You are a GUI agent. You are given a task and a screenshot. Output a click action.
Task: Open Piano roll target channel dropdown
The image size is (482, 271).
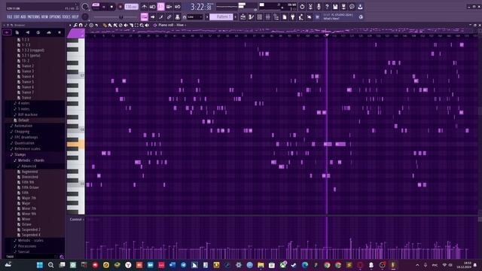click(172, 25)
